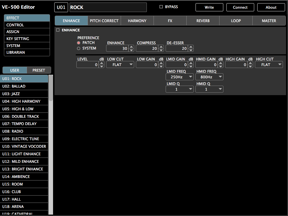Increase the ENHANCE value with up arrow
288x216 pixels.
(x=131, y=47)
